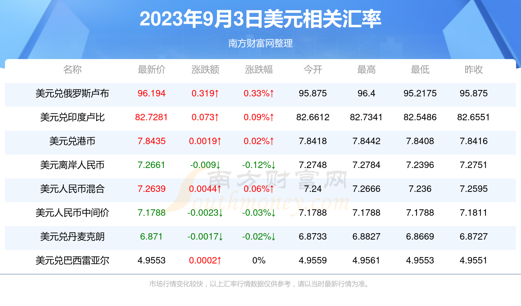Click the row name 美元兑印度卢比
521x306 pixels.
coord(72,117)
